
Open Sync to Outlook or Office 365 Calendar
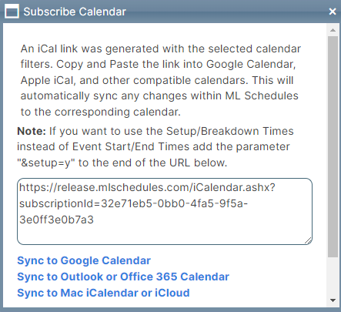(x=123, y=277)
